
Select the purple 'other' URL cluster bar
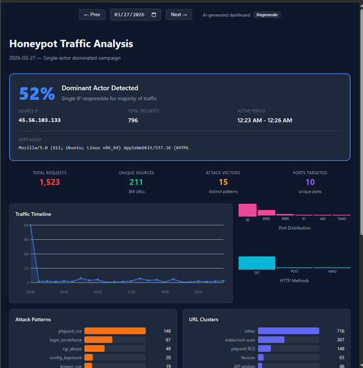coord(289,331)
